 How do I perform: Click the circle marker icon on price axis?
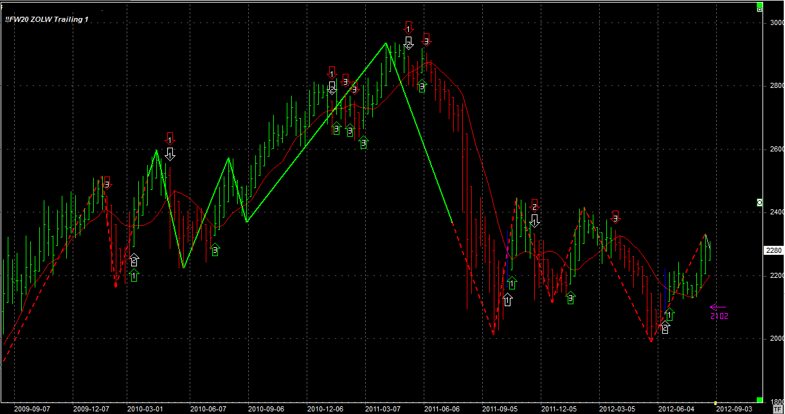(759, 202)
